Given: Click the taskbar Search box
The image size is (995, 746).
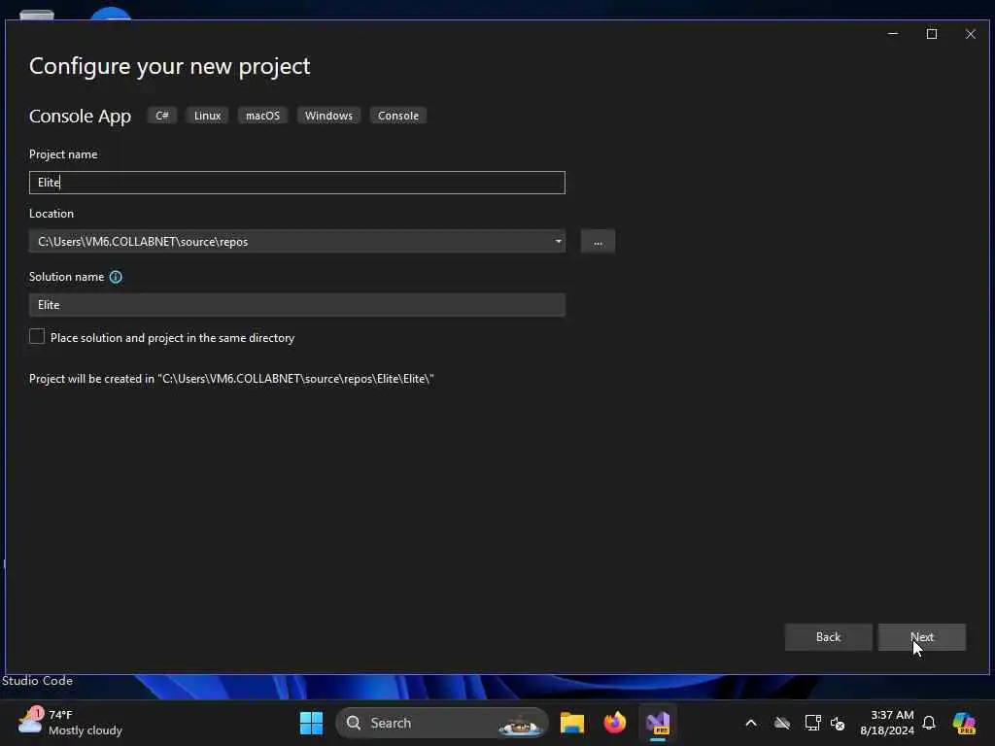Looking at the screenshot, I should tap(442, 723).
